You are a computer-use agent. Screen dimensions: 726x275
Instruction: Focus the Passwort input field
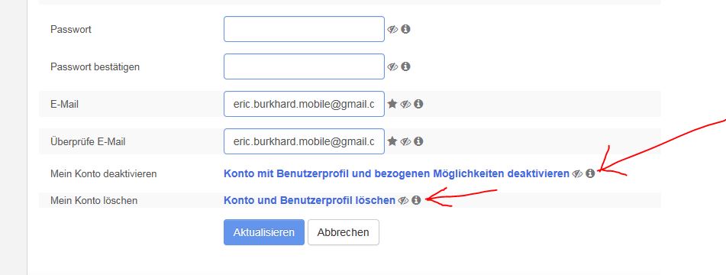(304, 29)
